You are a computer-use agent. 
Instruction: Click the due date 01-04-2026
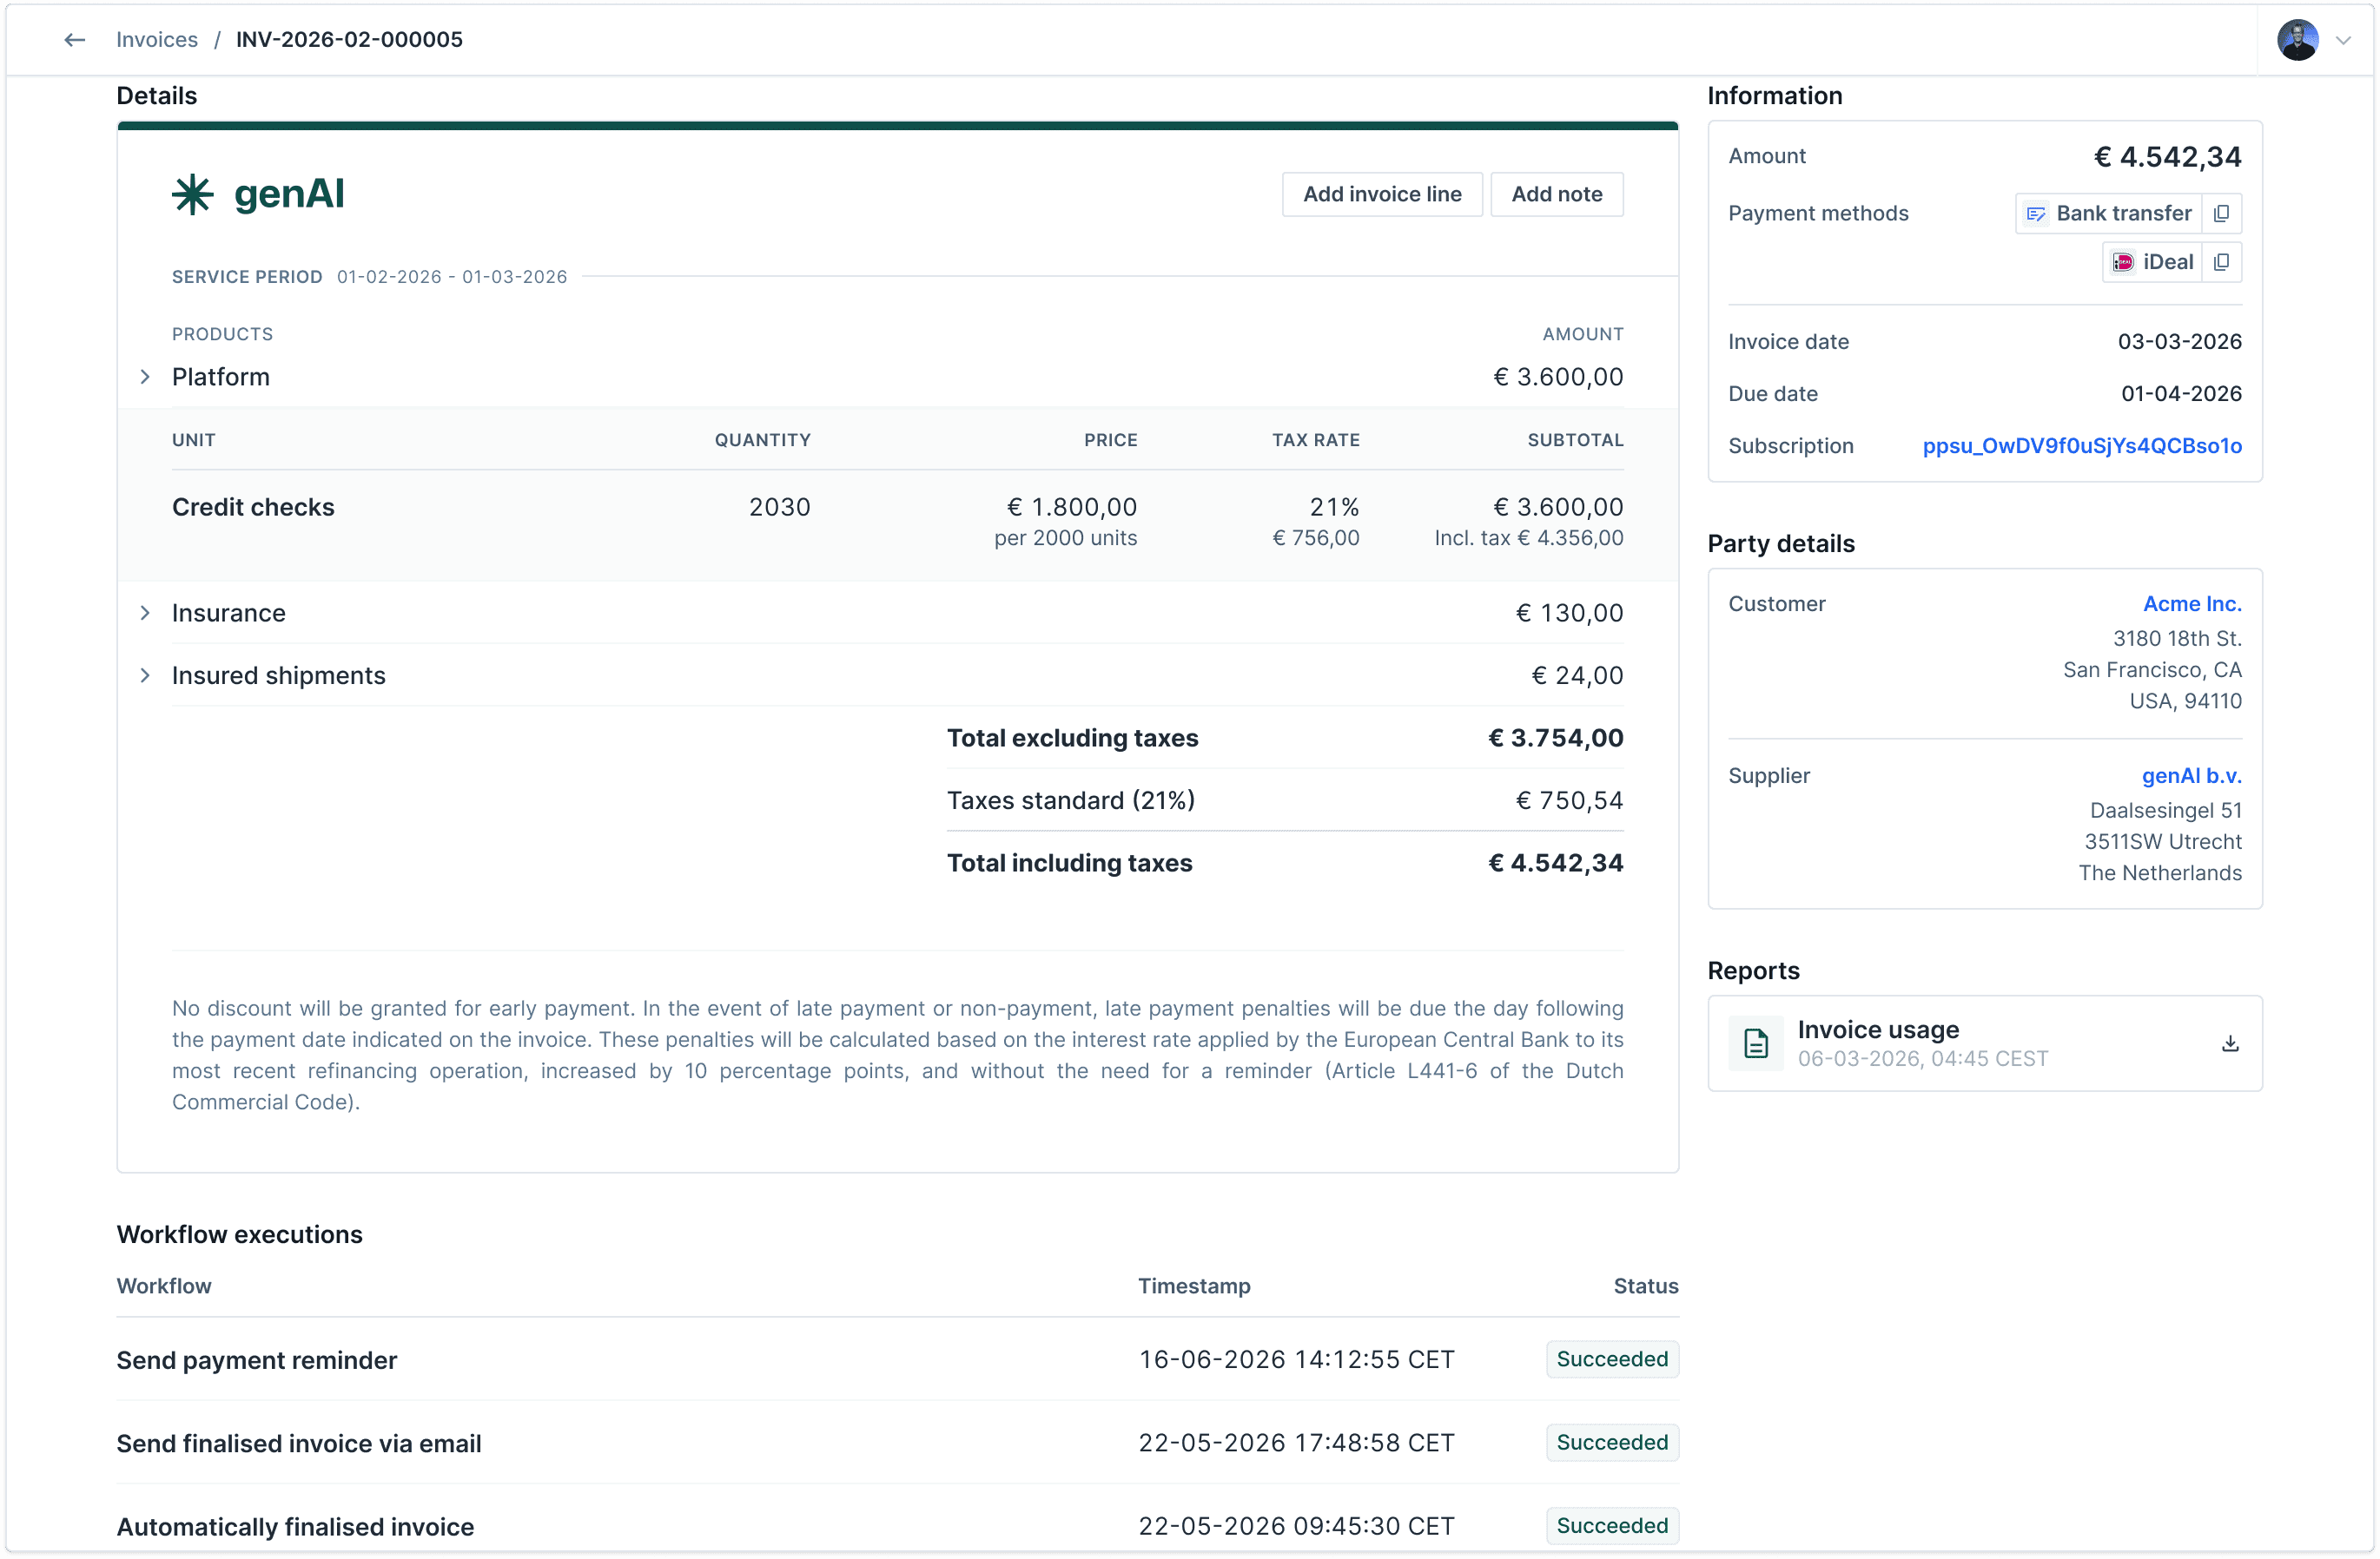(x=2181, y=394)
